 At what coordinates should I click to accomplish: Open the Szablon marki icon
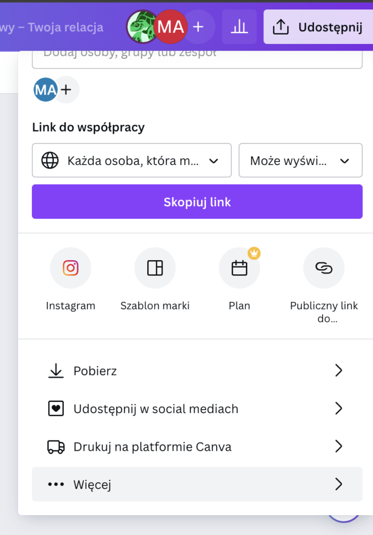pos(155,268)
